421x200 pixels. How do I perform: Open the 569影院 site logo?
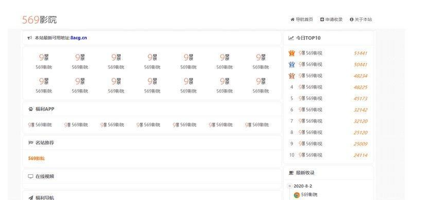tap(39, 20)
